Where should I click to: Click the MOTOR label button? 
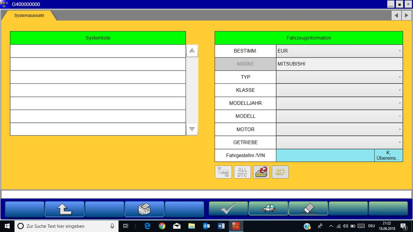245,129
